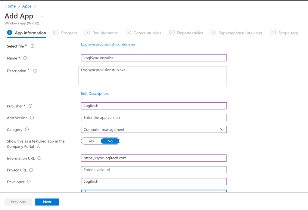Click into the App Version field
308x210 pixels.
[154, 118]
